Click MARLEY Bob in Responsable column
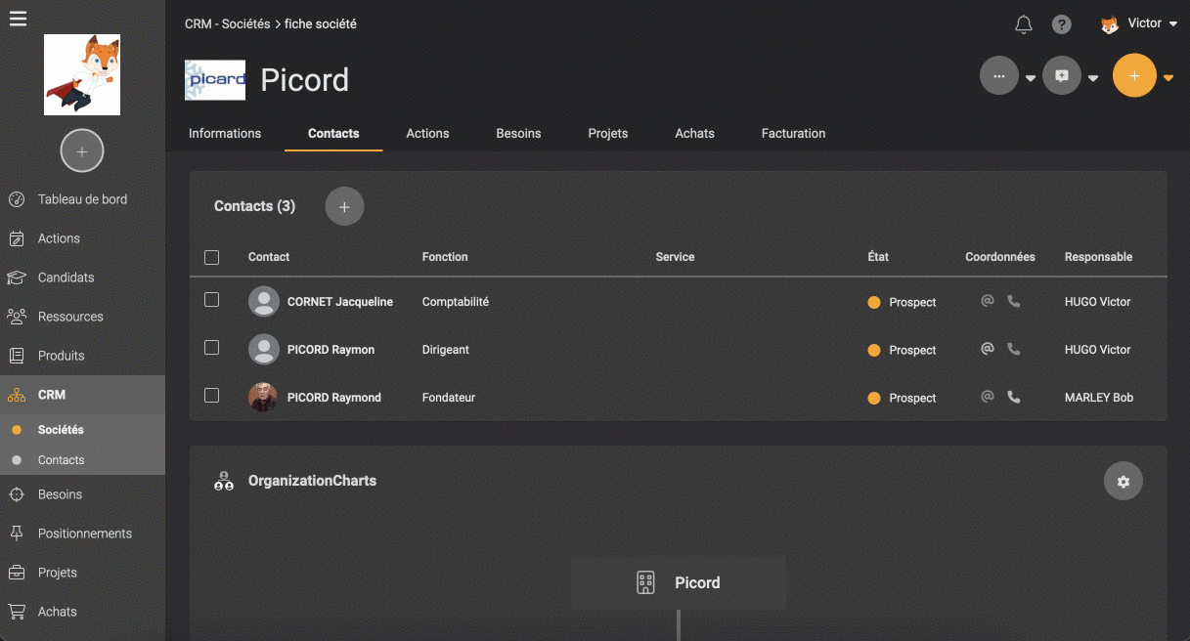1190x641 pixels. [1099, 398]
